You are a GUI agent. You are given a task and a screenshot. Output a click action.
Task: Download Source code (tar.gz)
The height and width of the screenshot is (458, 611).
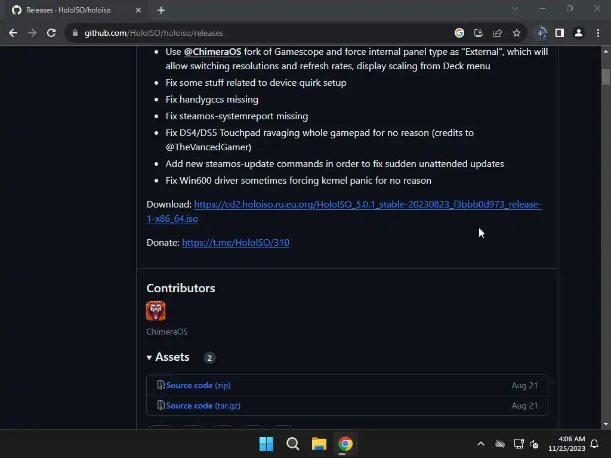tap(203, 406)
